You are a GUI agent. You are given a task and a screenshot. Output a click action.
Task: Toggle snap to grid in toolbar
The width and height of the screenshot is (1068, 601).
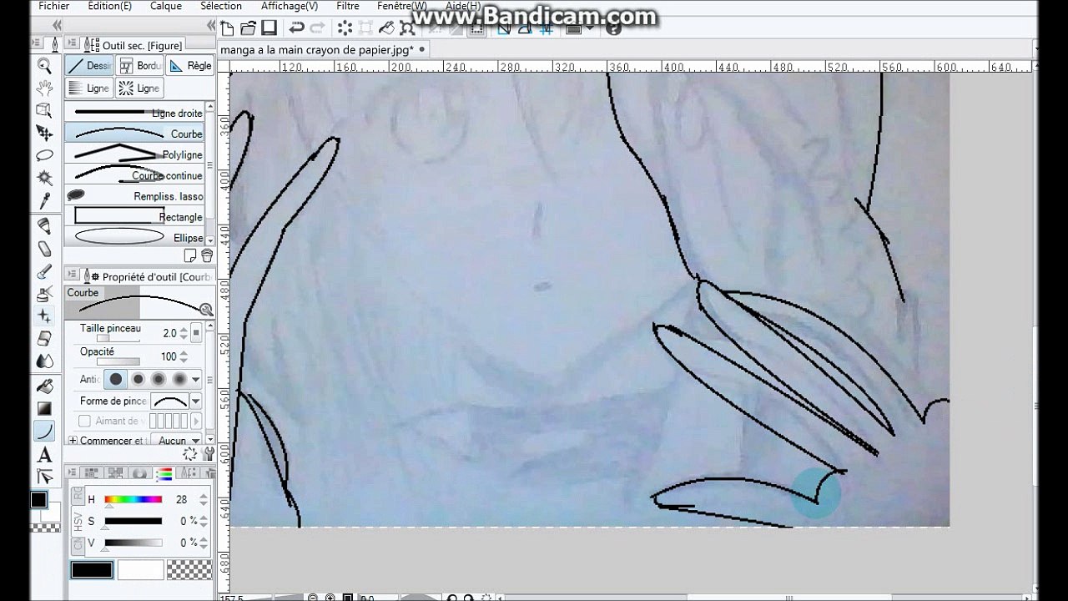pos(546,28)
